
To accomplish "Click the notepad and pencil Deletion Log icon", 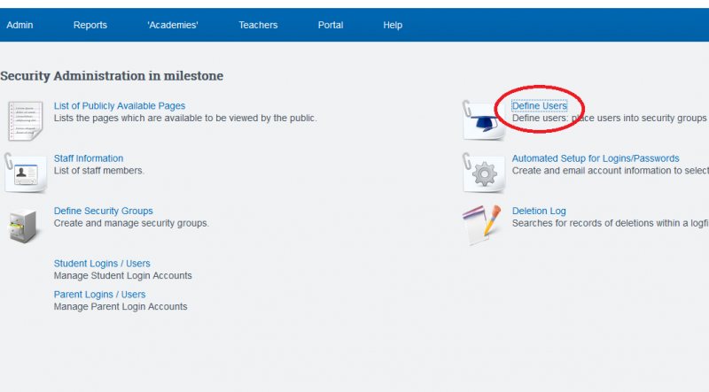I will pos(482,225).
